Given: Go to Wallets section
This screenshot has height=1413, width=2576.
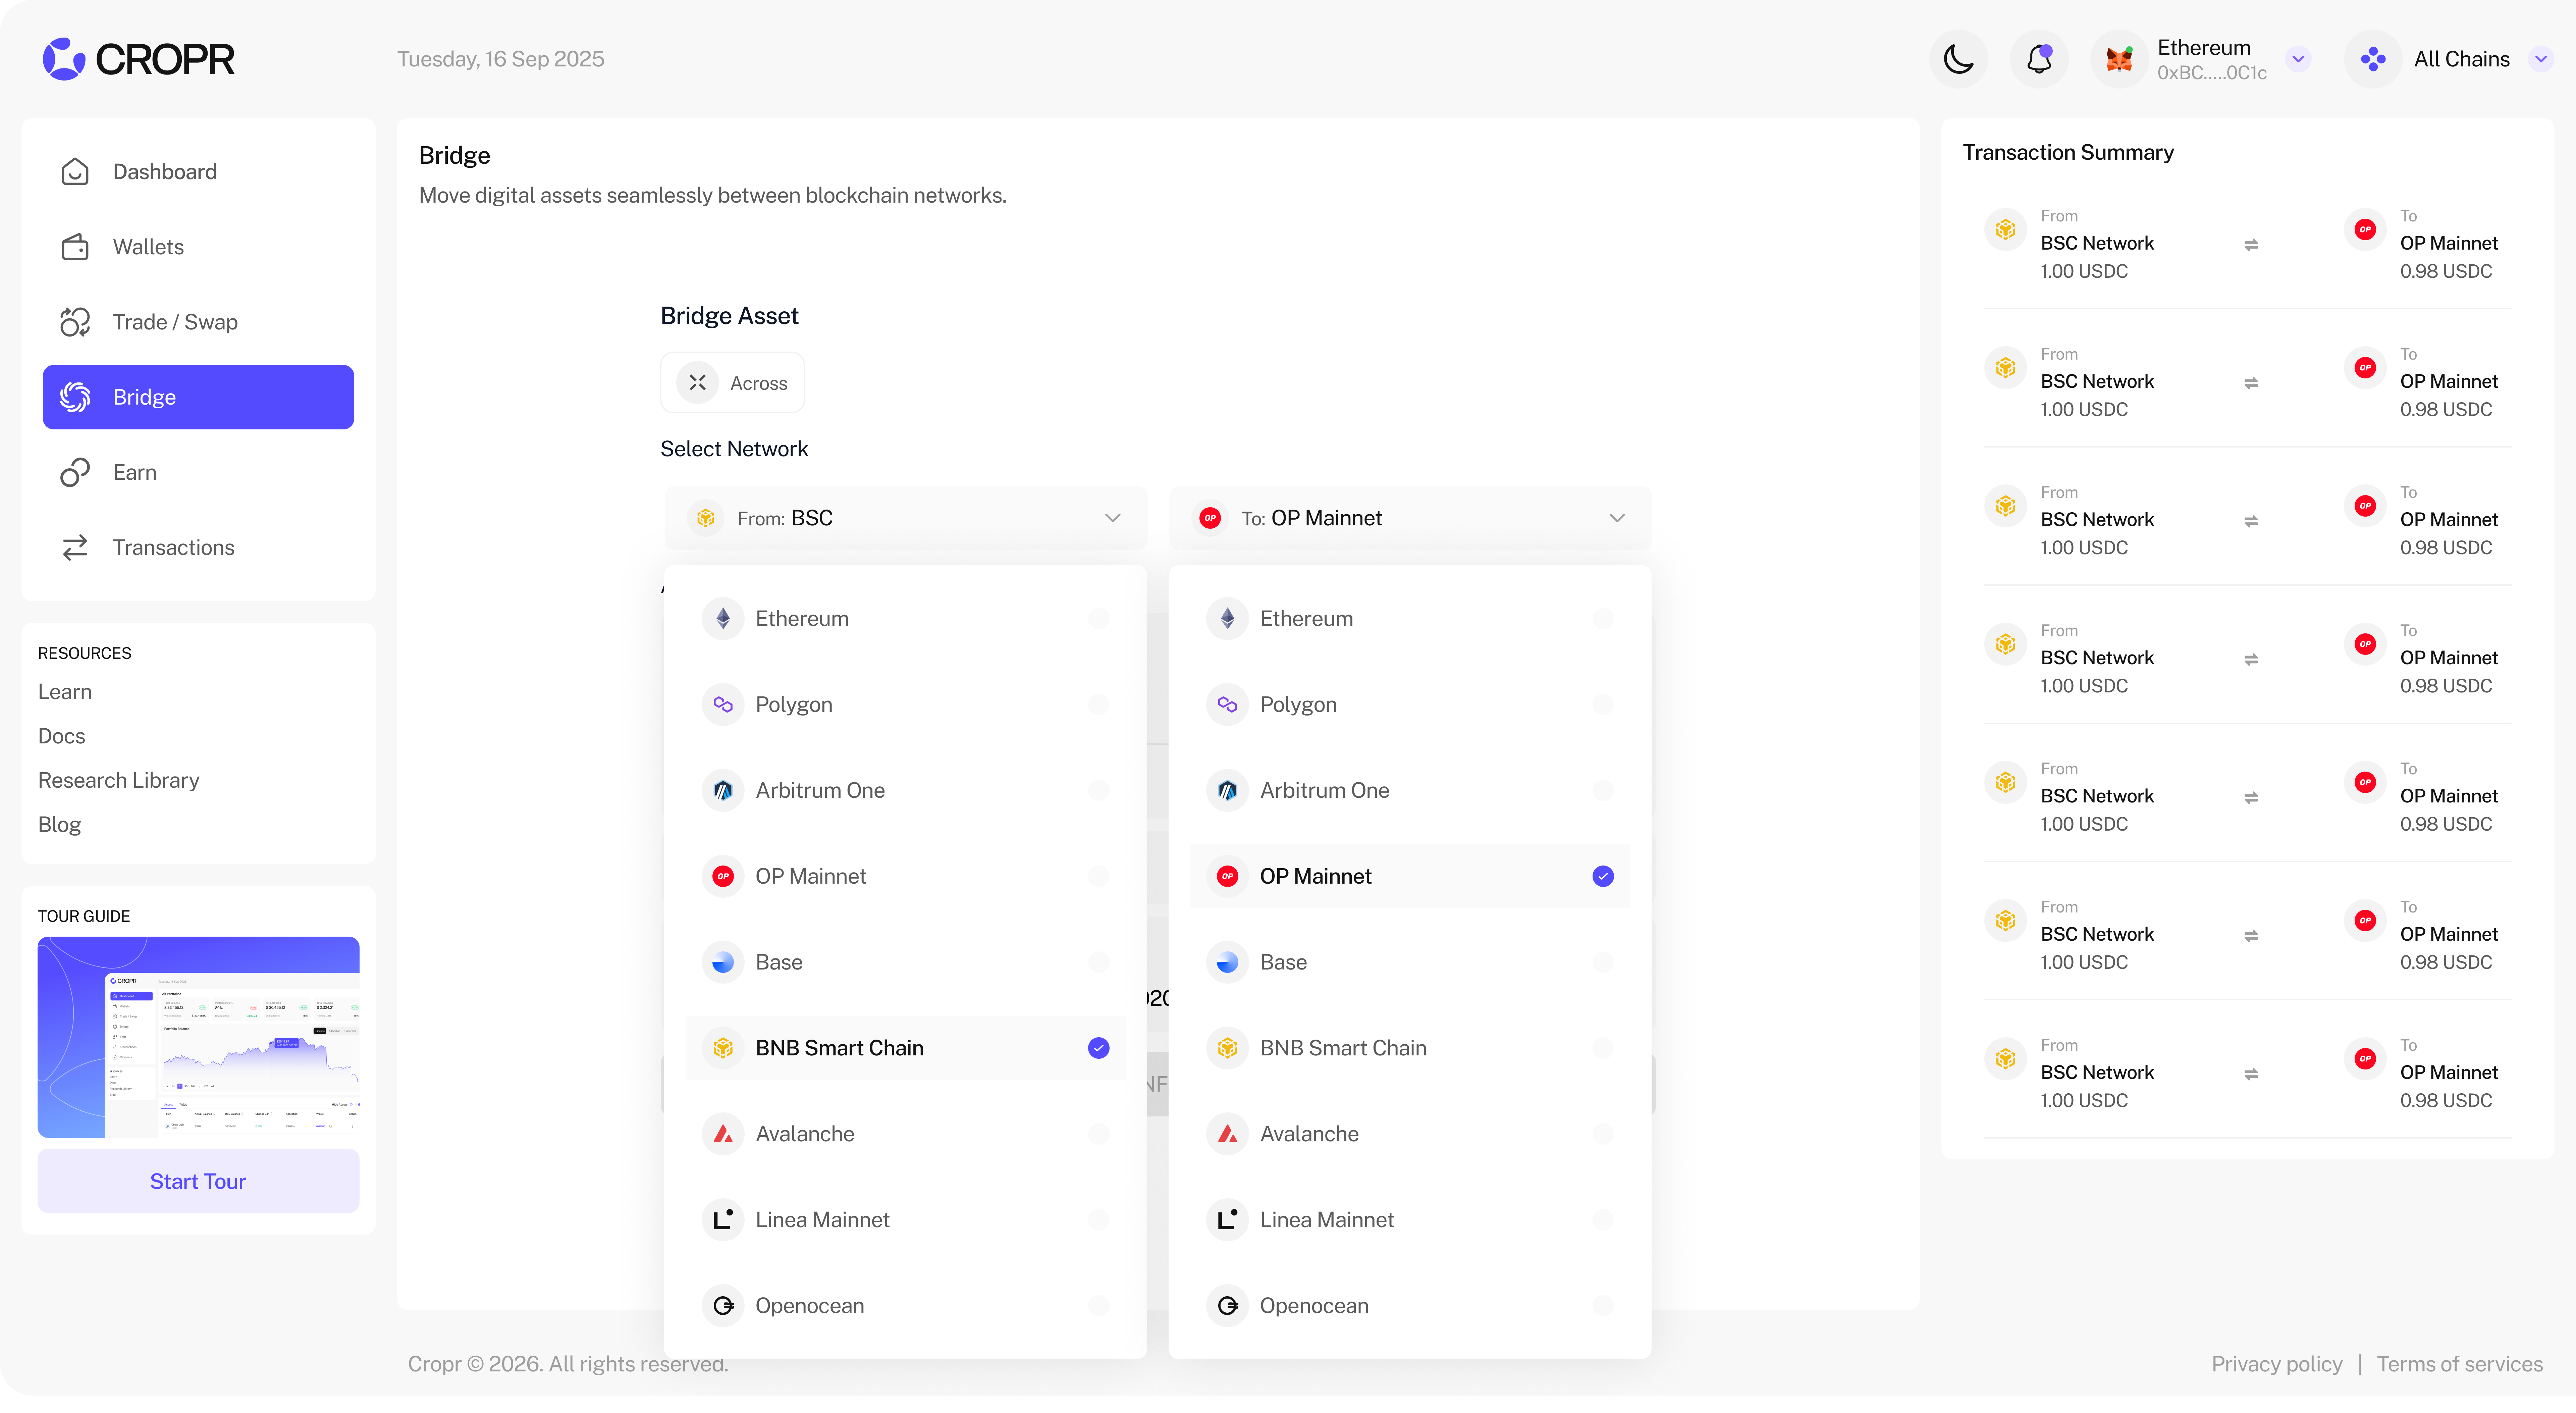Looking at the screenshot, I should click(198, 247).
